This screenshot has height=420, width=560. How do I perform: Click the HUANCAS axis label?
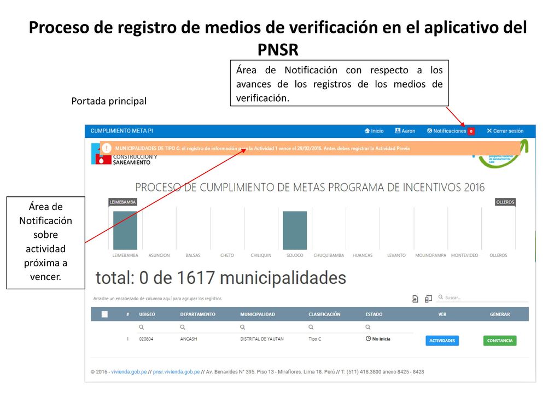click(x=363, y=255)
